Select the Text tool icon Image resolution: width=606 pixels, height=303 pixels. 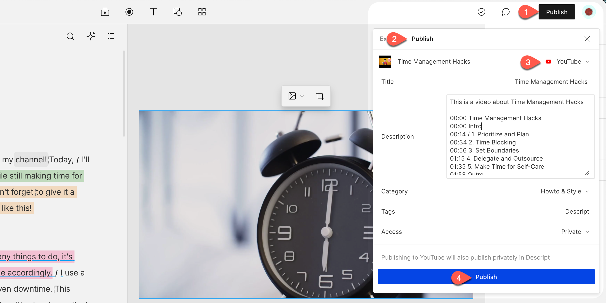point(154,12)
